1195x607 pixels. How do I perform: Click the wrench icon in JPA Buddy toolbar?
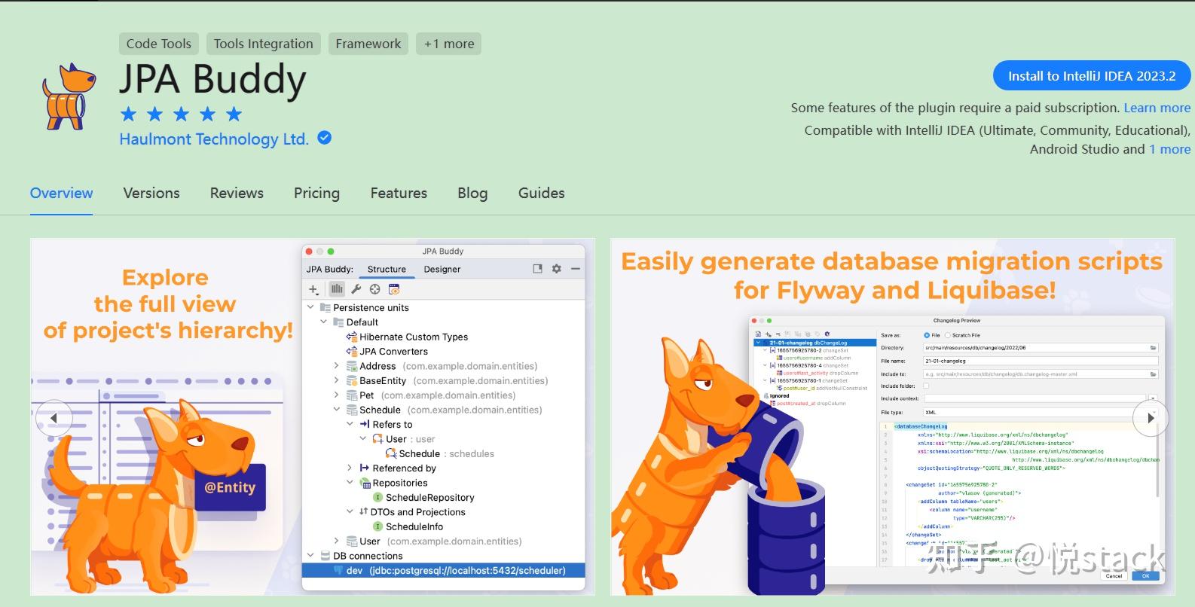tap(356, 289)
